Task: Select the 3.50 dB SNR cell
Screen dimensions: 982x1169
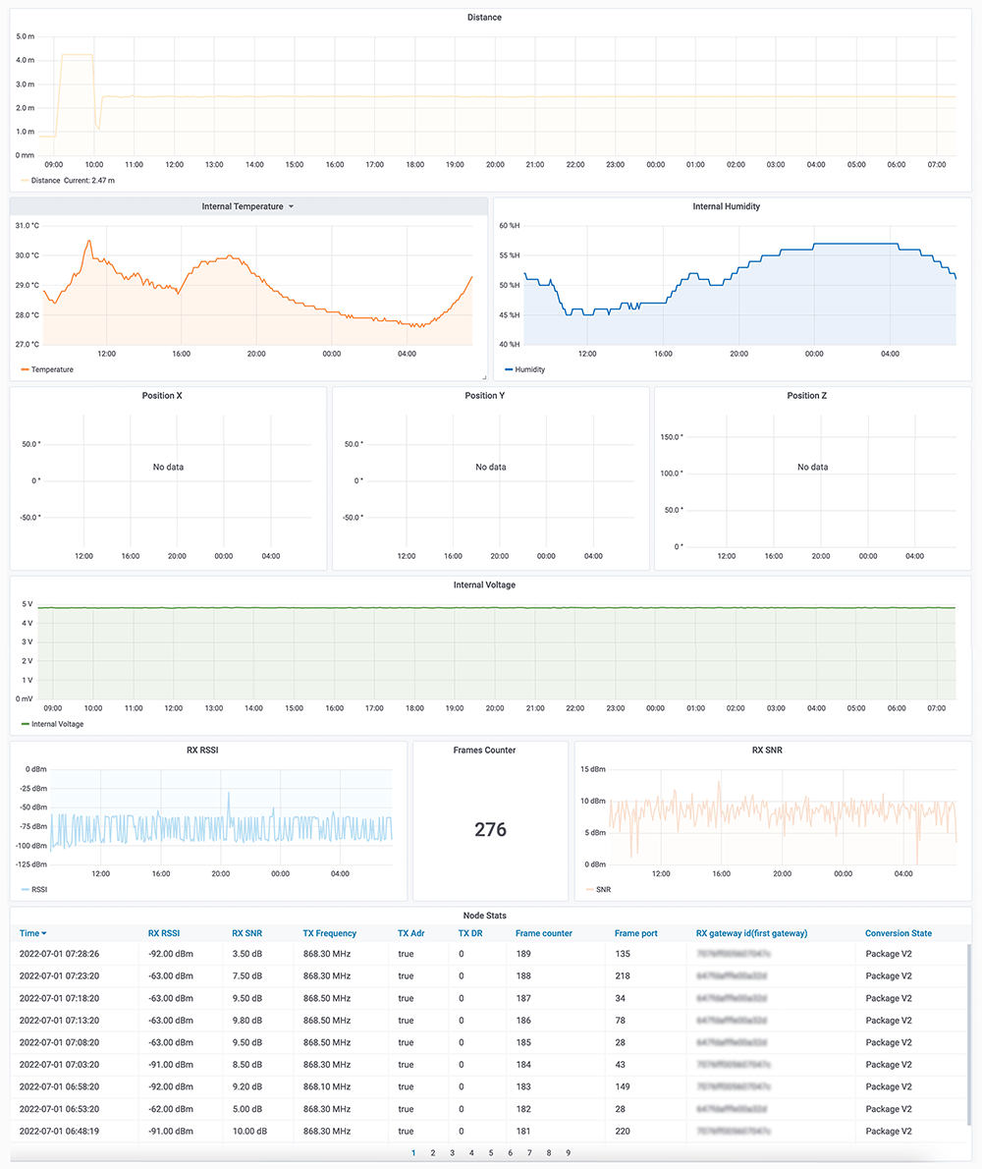Action: tap(246, 954)
